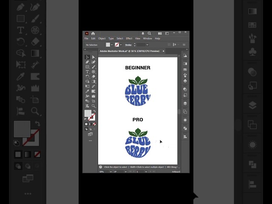The image size is (272, 204).
Task: Open Edit Toolbar three-dots button
Action: (91, 141)
